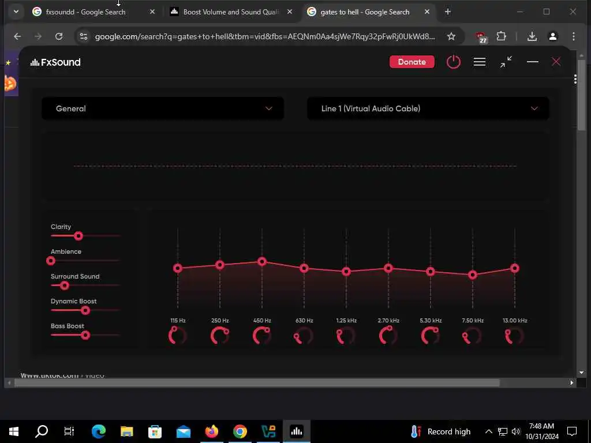This screenshot has height=443, width=591.
Task: Click the 13.00 kHz frequency knob
Action: click(514, 336)
